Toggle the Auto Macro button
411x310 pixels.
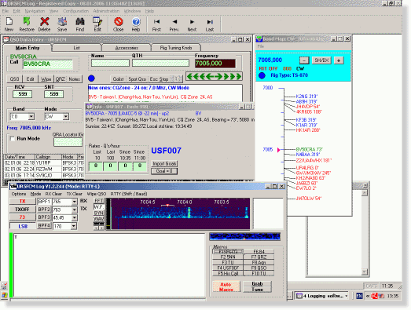point(226,286)
